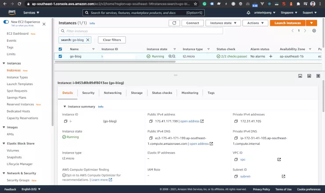Refresh the instances list
325x193 pixels.
(174, 23)
